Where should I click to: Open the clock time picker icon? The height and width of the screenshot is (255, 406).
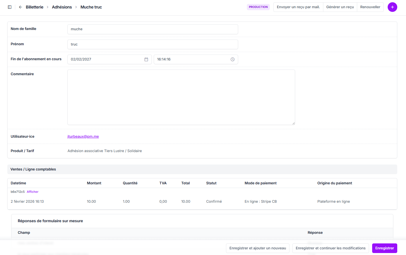pos(232,59)
